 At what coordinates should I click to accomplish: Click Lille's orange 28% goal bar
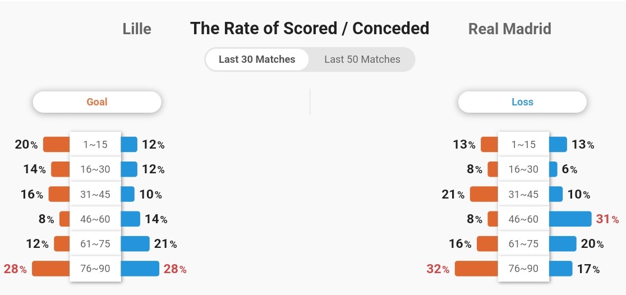[x=51, y=269]
